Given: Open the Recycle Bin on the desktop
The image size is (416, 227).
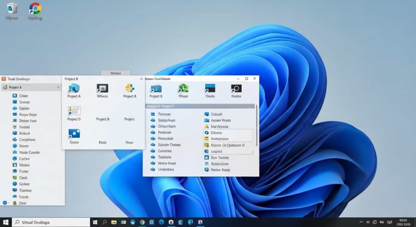Looking at the screenshot, I should pyautogui.click(x=12, y=9).
